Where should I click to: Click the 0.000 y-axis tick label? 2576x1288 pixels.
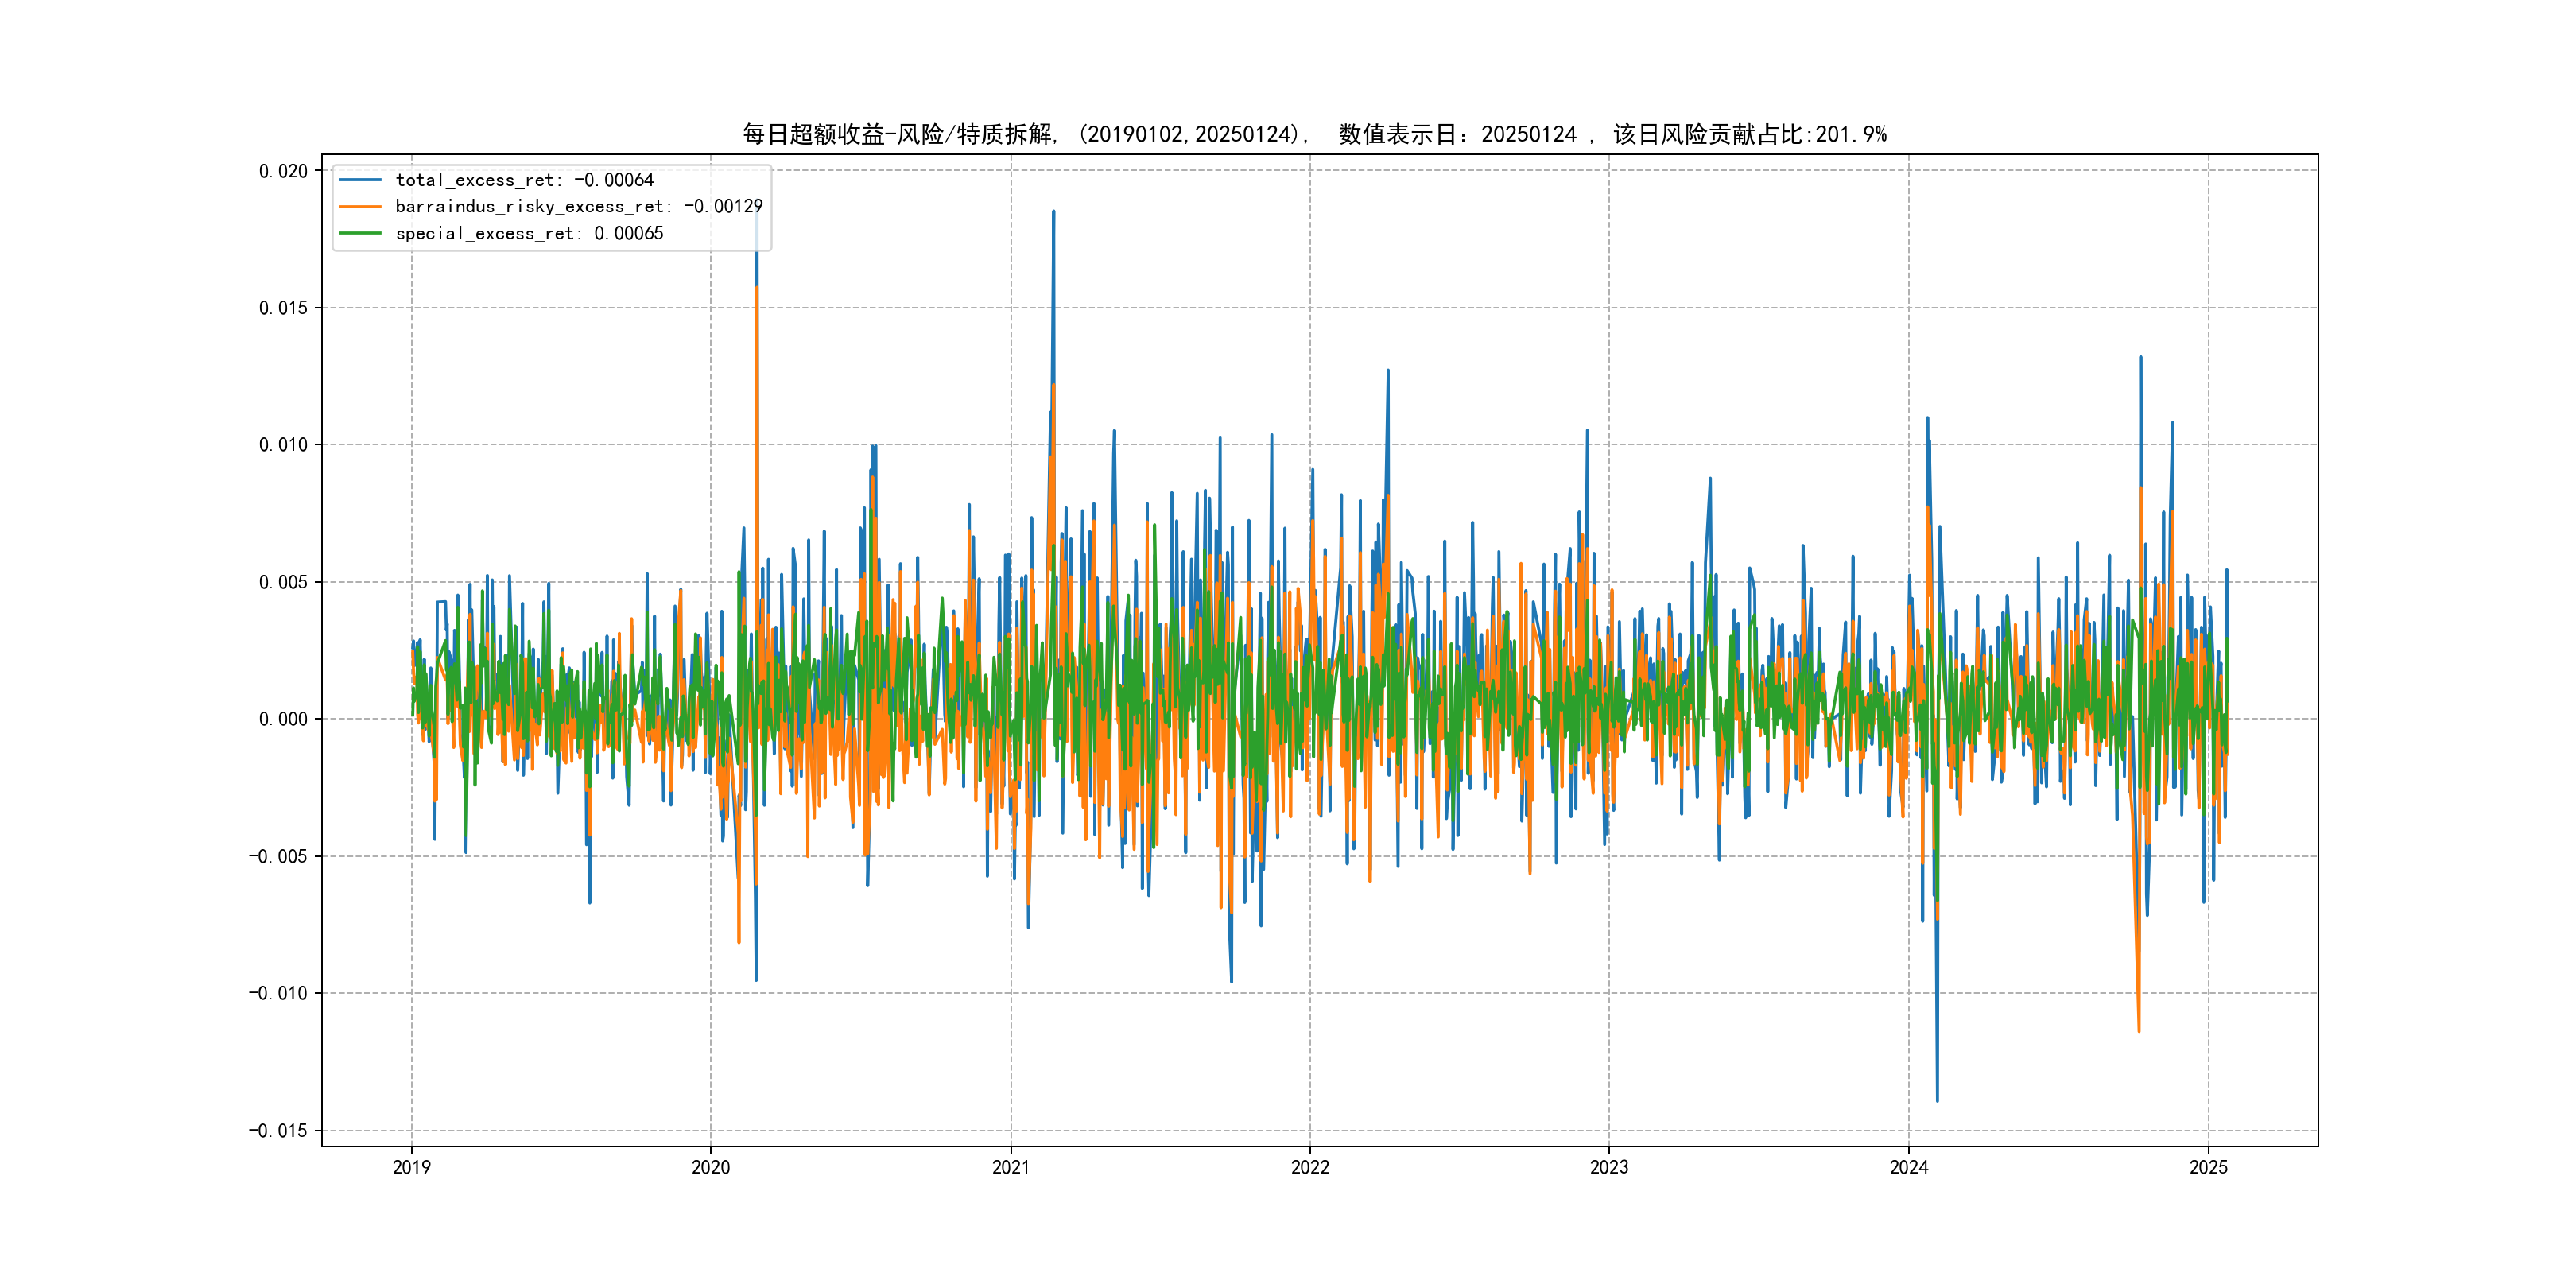click(283, 719)
